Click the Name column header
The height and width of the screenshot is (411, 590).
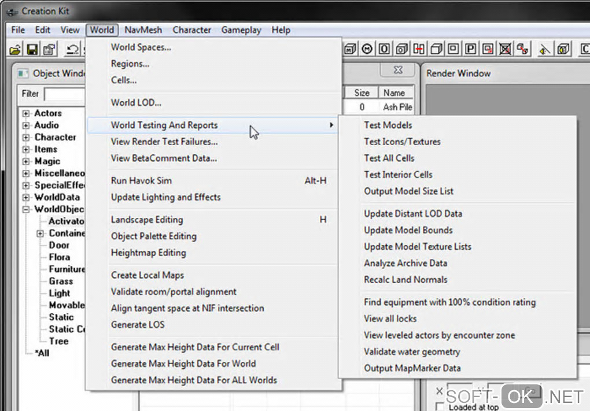click(x=396, y=93)
